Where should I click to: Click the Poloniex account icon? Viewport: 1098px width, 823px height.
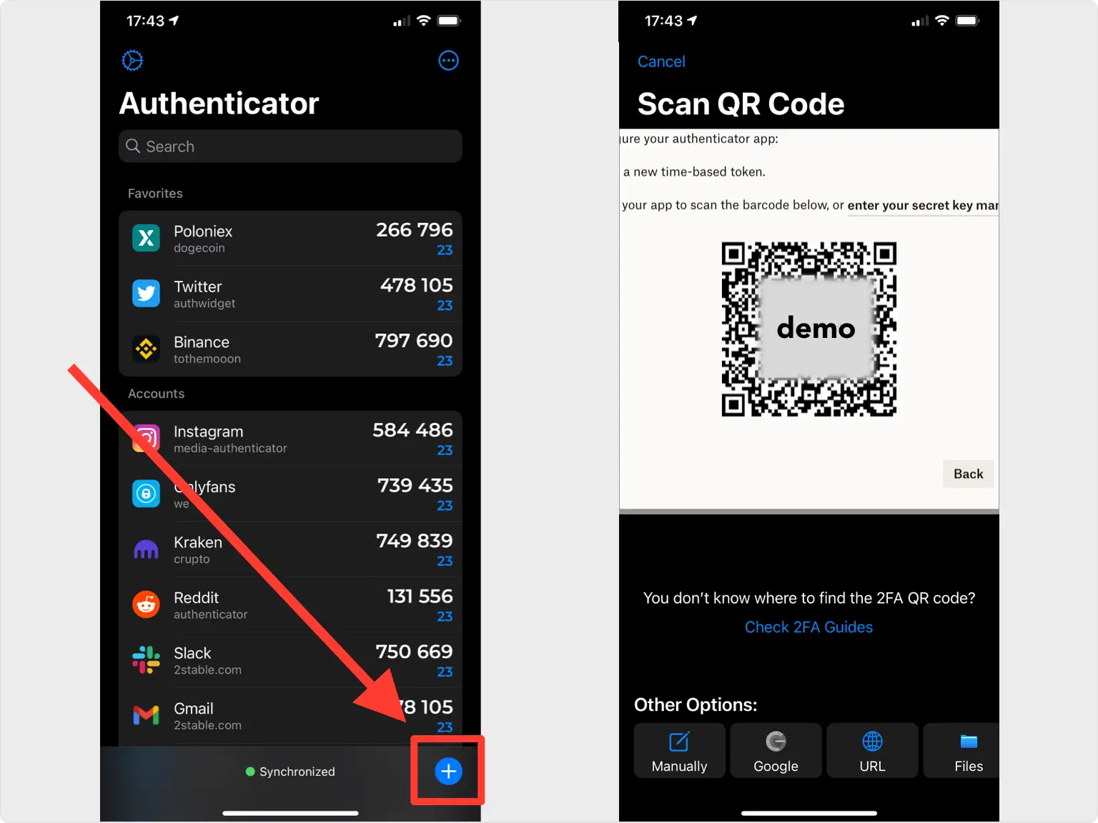[x=147, y=238]
